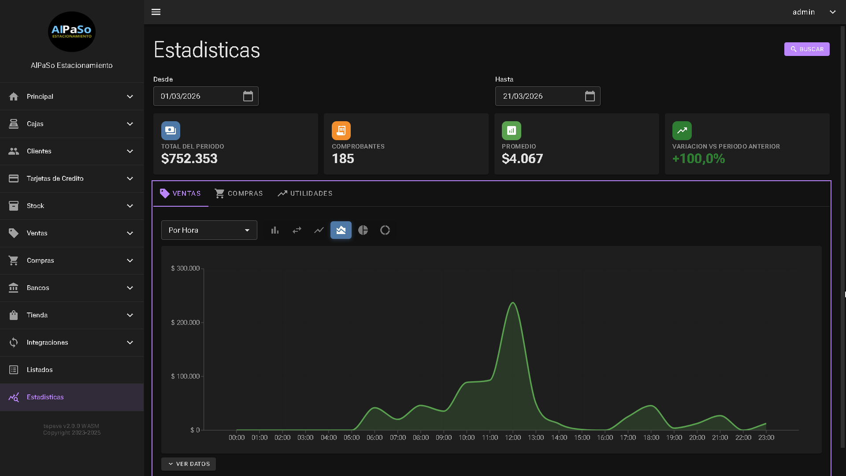
Task: Switch to bar chart view
Action: (x=275, y=230)
